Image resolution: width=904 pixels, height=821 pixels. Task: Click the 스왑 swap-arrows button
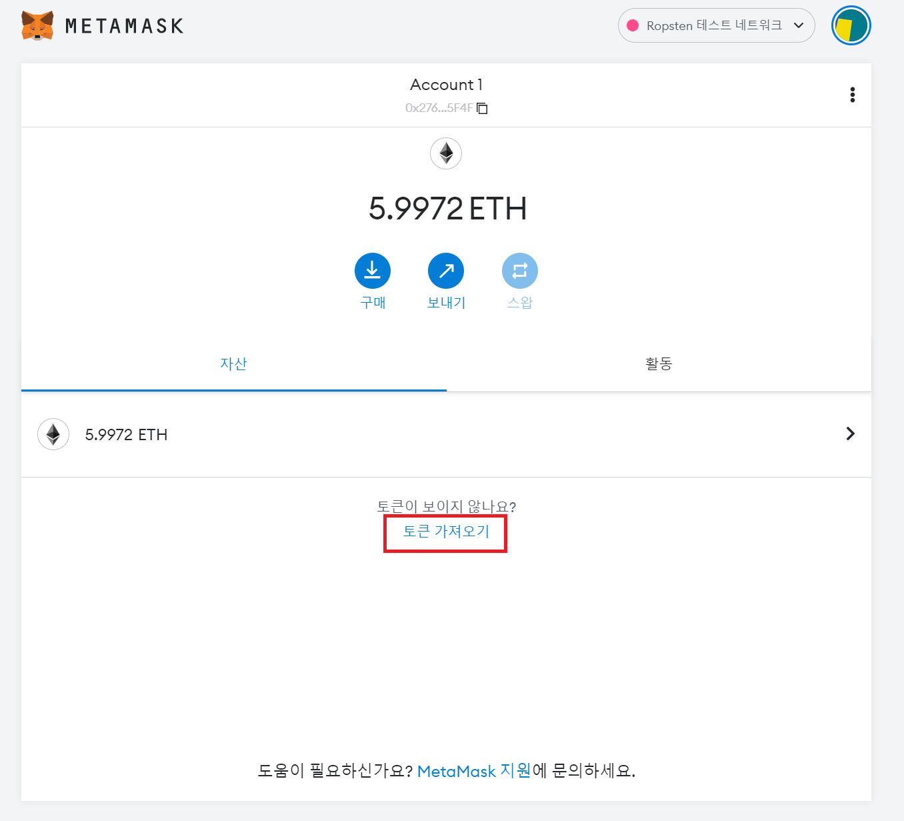click(x=520, y=271)
